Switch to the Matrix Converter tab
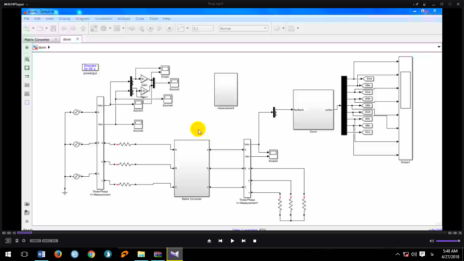The image size is (464, 261). (x=37, y=39)
